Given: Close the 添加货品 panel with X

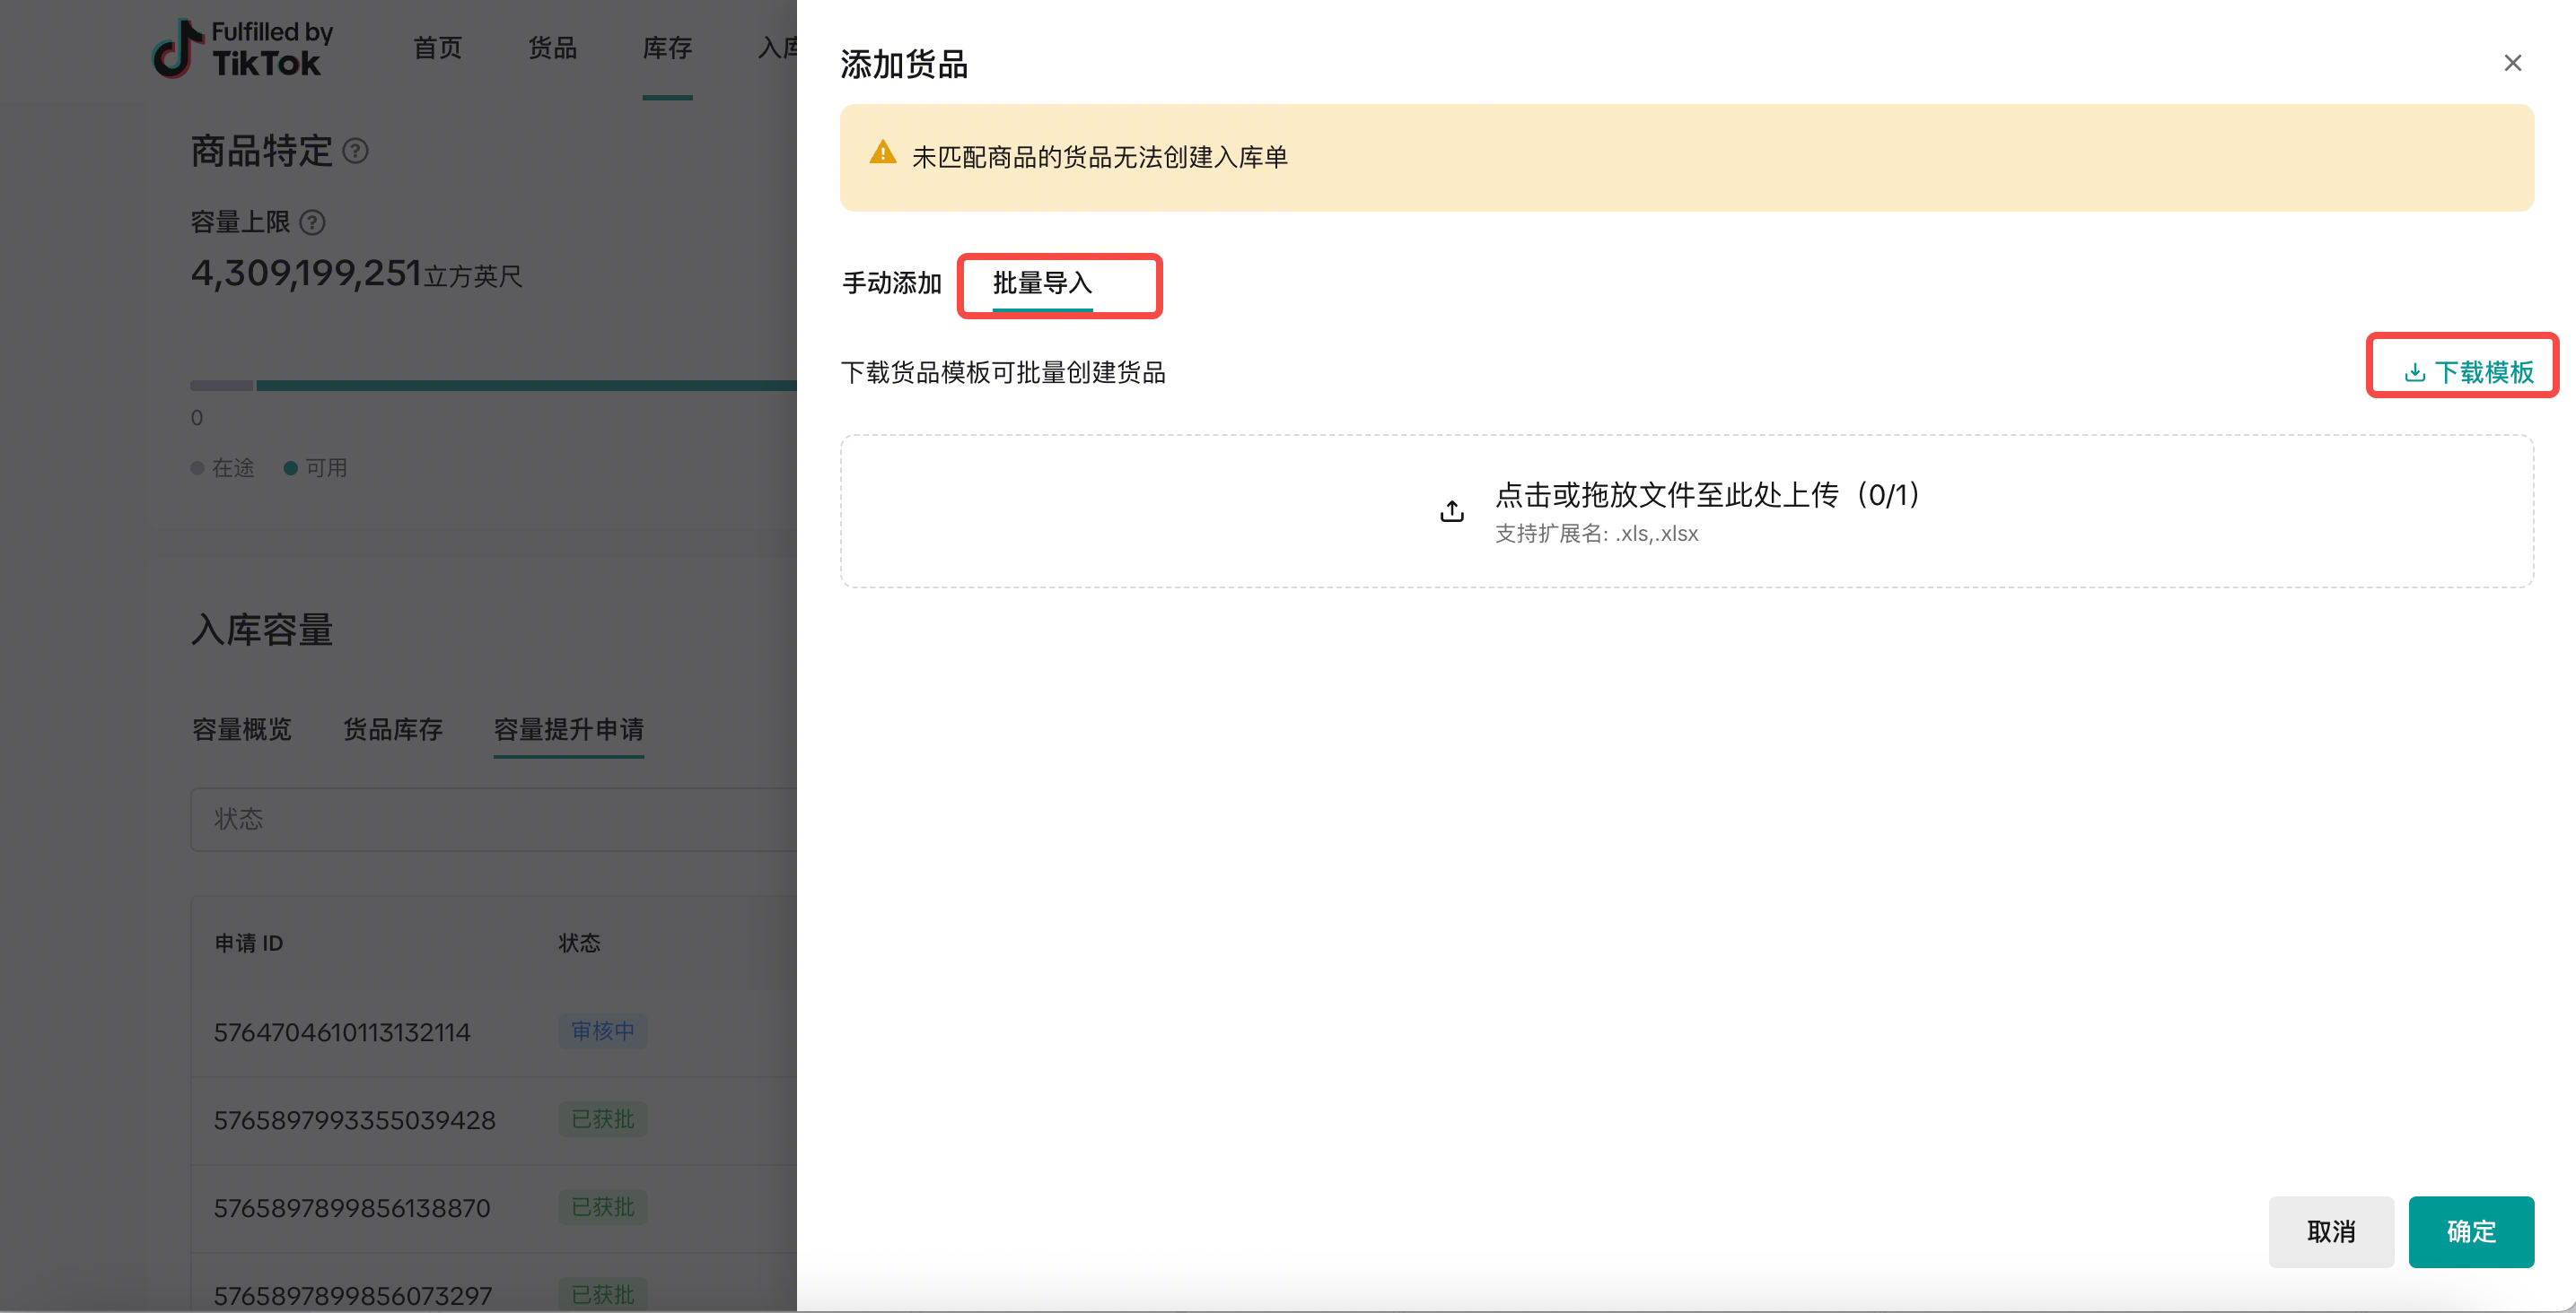Looking at the screenshot, I should pyautogui.click(x=2512, y=63).
